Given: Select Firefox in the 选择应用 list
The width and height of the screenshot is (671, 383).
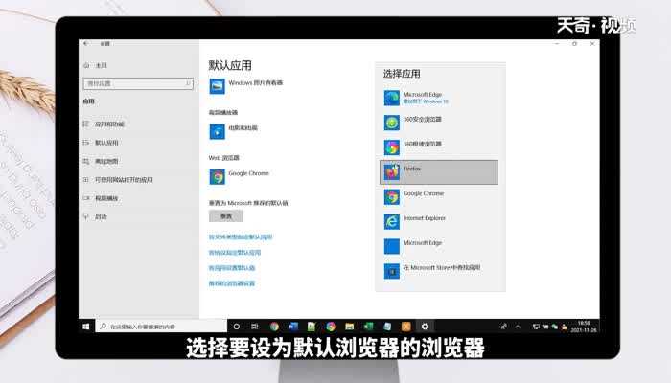Looking at the screenshot, I should click(439, 172).
